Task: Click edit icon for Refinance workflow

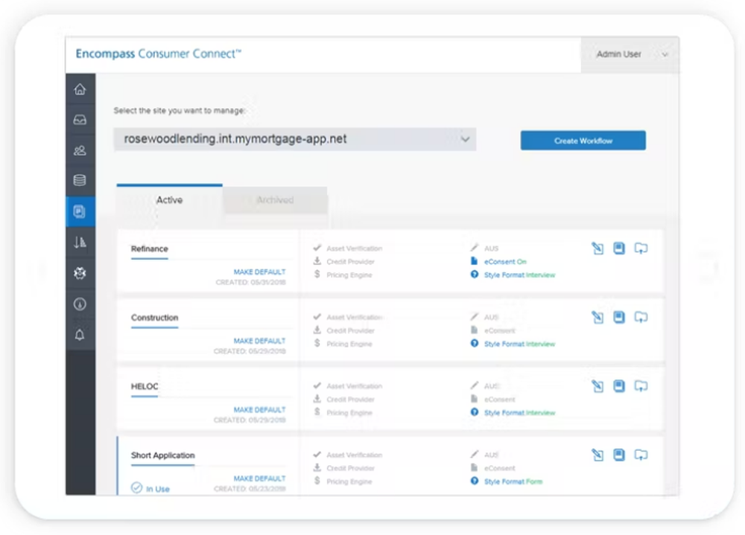Action: 597,249
